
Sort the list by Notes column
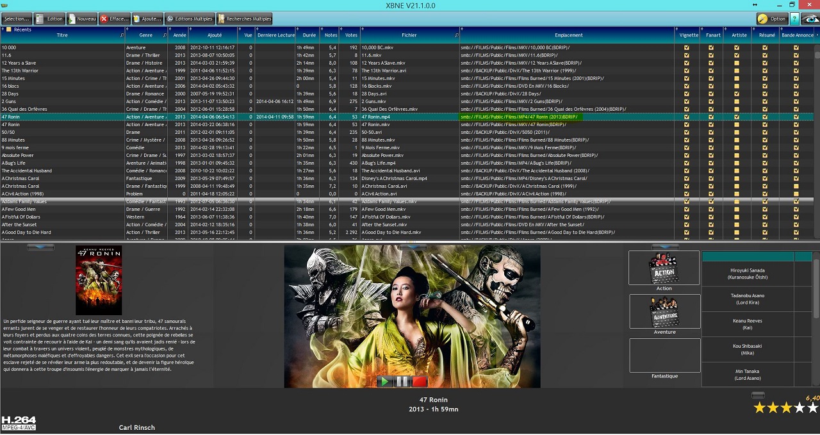(331, 35)
